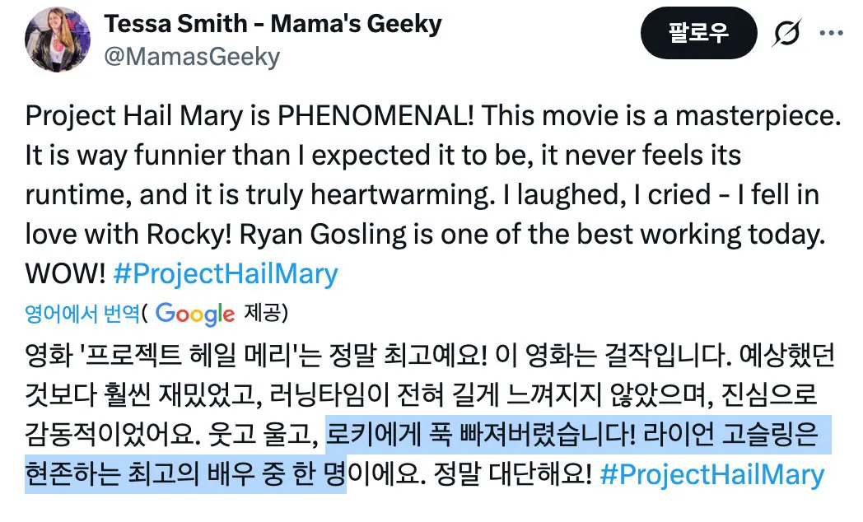Click the Google logo in translation credit
Image resolution: width=863 pixels, height=522 pixels.
(x=195, y=314)
